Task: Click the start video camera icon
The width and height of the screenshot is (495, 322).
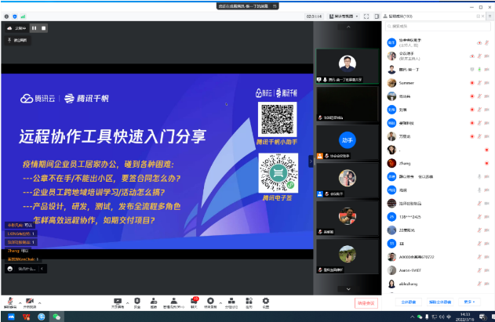Action: point(30,301)
